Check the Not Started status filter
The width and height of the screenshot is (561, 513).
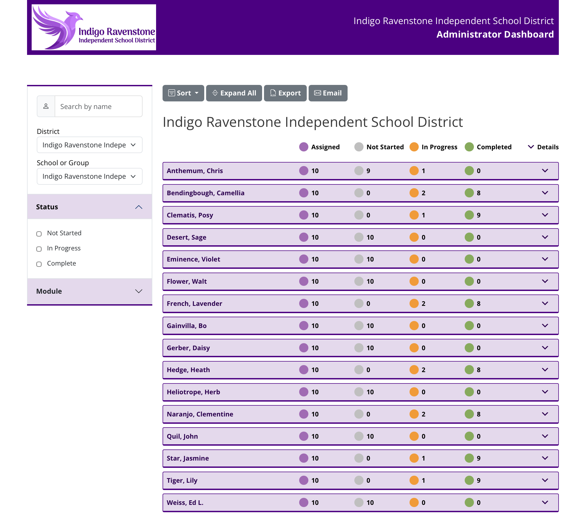[x=39, y=234]
